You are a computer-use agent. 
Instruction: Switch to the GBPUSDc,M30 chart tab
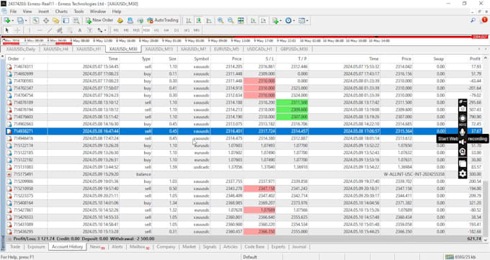coord(294,49)
